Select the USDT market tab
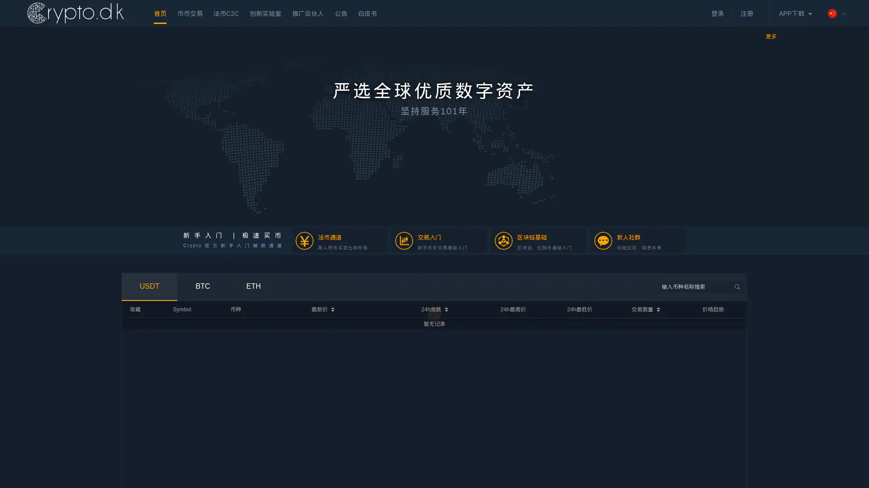The height and width of the screenshot is (488, 869). 149,286
